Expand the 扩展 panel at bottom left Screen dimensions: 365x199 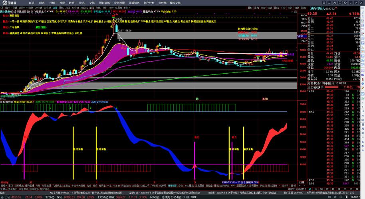pos(4,189)
